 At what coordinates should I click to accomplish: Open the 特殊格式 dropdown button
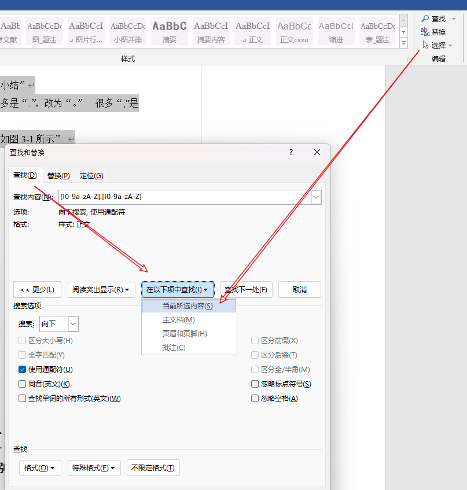(x=94, y=468)
